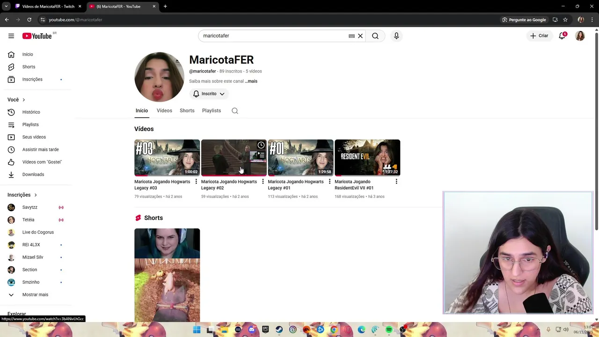599x337 pixels.
Task: Click the Criar button
Action: 539,36
